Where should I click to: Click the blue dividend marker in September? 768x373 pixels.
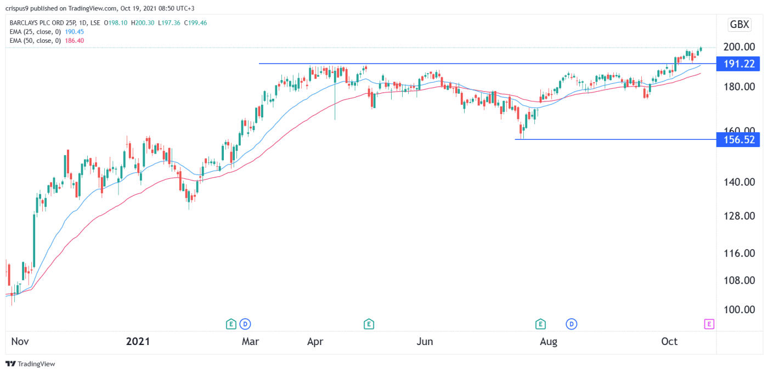pos(572,324)
